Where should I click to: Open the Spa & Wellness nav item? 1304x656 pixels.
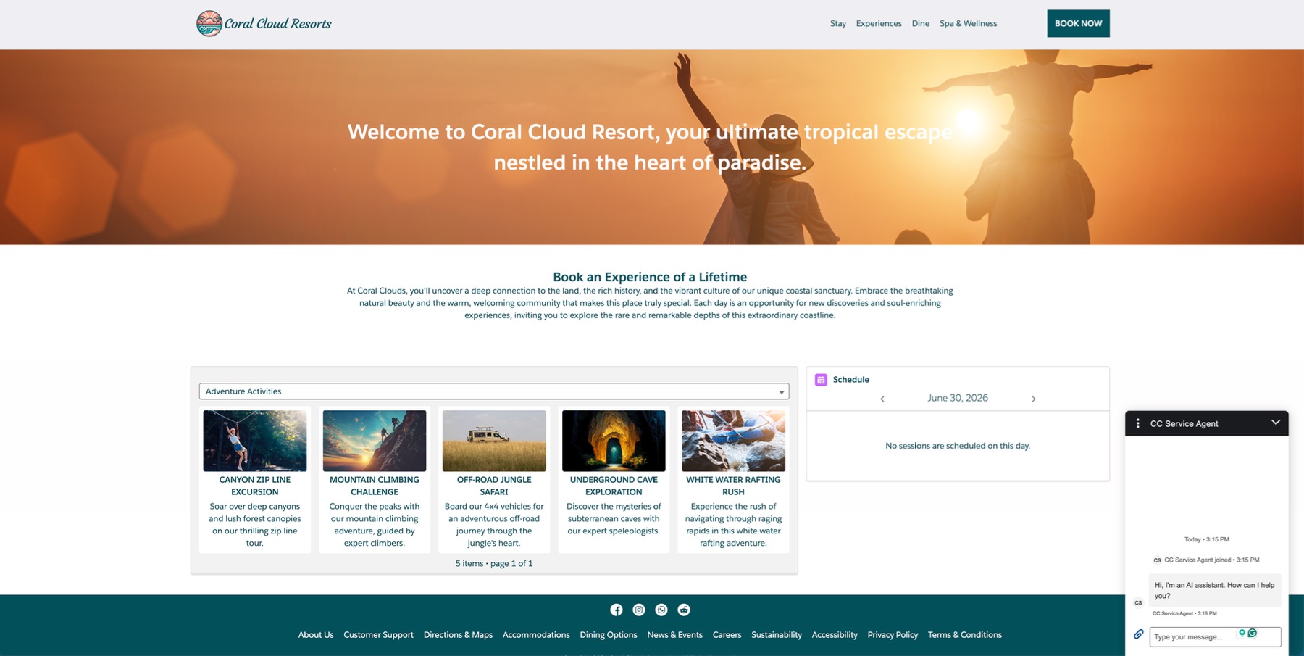[968, 23]
